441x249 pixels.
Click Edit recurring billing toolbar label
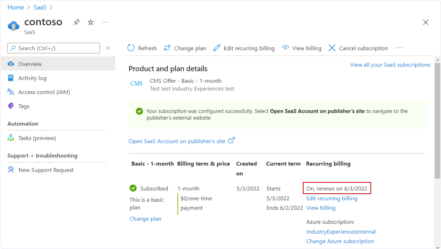pyautogui.click(x=249, y=48)
